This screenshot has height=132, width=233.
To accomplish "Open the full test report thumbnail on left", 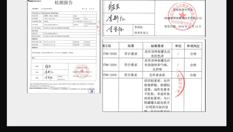I will [64, 46].
